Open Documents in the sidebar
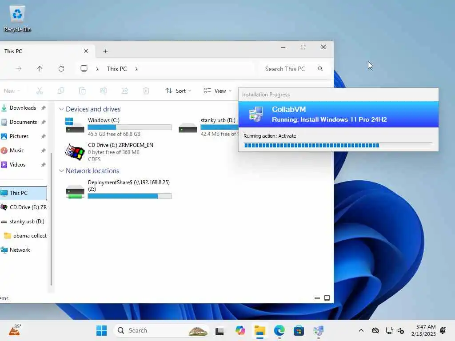 click(23, 122)
